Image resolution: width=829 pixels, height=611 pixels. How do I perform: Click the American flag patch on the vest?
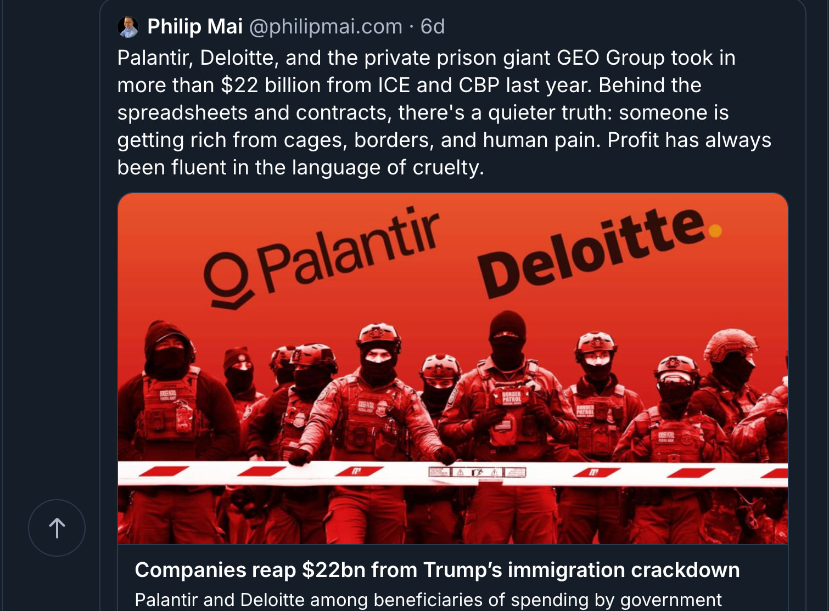point(502,425)
